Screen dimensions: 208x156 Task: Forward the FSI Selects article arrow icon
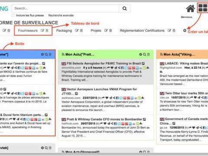tap(108, 68)
